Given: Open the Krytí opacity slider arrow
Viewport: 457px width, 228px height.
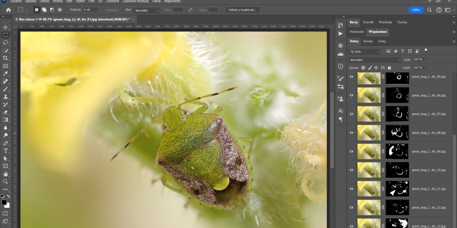Looking at the screenshot, I should pyautogui.click(x=425, y=59).
